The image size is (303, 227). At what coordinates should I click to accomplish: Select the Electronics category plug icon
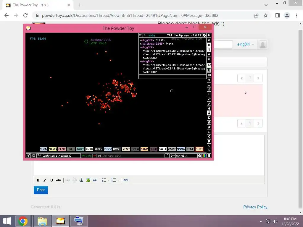click(x=209, y=80)
